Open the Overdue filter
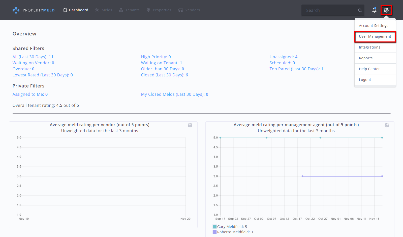Image resolution: width=403 pixels, height=237 pixels. pos(23,69)
